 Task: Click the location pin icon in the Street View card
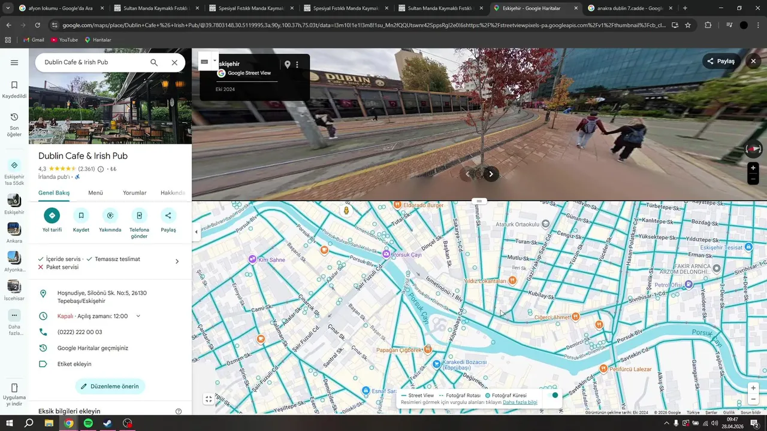click(x=287, y=65)
